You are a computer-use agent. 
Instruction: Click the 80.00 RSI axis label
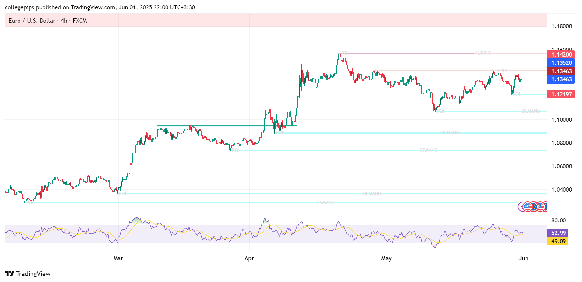[558, 220]
